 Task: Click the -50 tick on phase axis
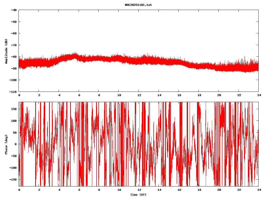coord(14,156)
